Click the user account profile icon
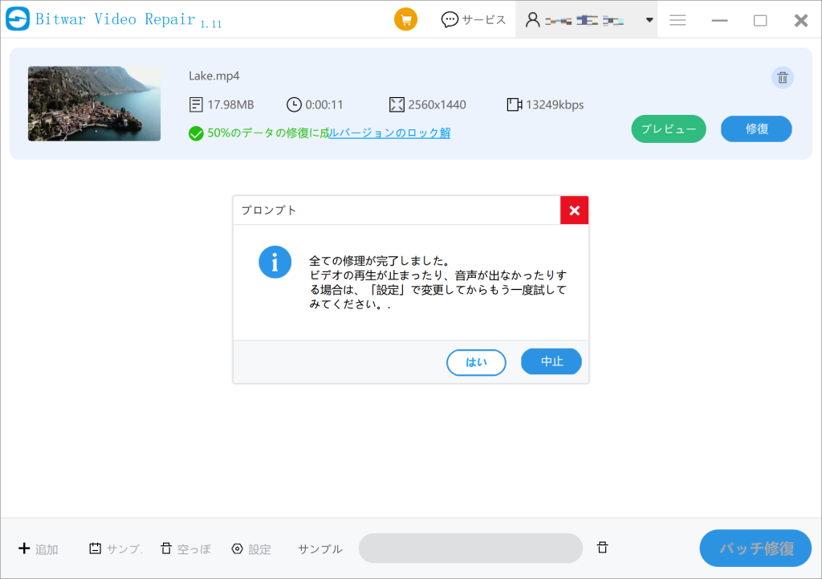The width and height of the screenshot is (822, 579). [532, 20]
